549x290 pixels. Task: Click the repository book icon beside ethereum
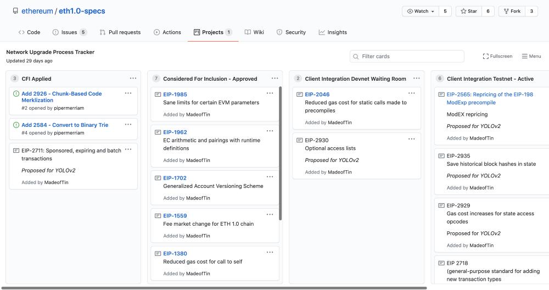click(x=15, y=11)
